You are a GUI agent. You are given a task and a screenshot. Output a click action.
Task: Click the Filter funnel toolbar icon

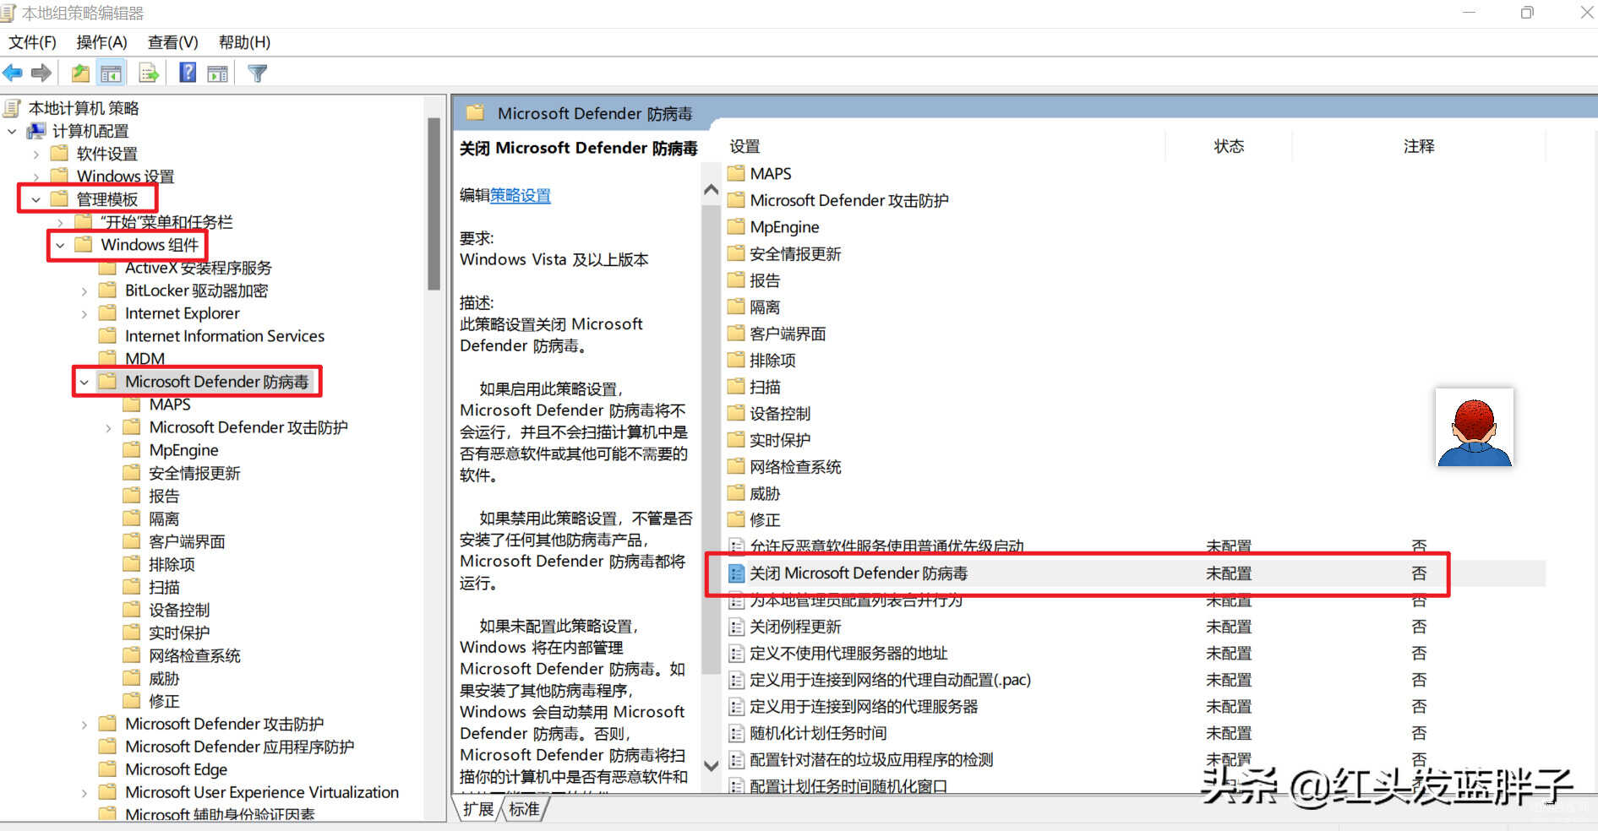(258, 73)
